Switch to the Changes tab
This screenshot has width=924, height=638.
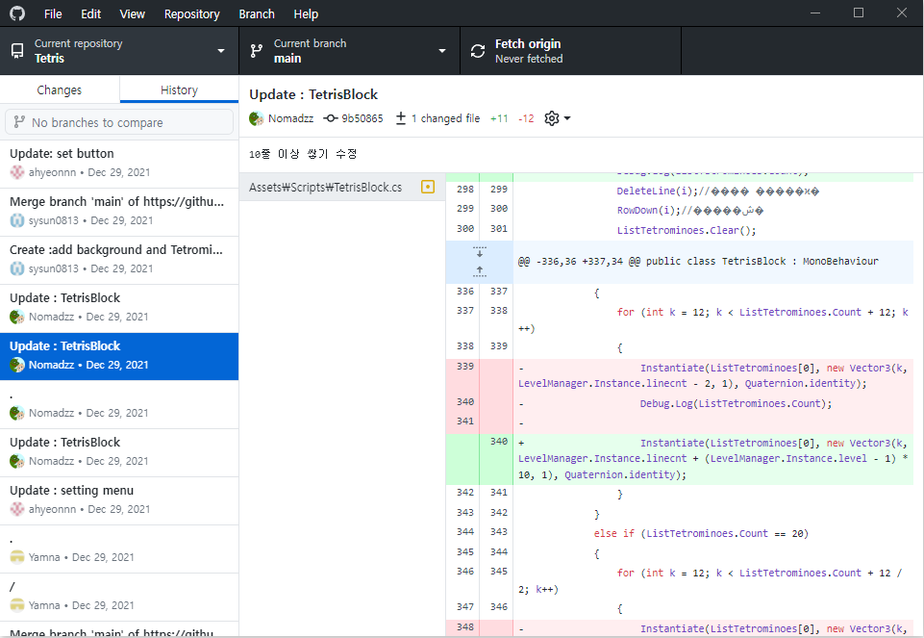tap(60, 90)
